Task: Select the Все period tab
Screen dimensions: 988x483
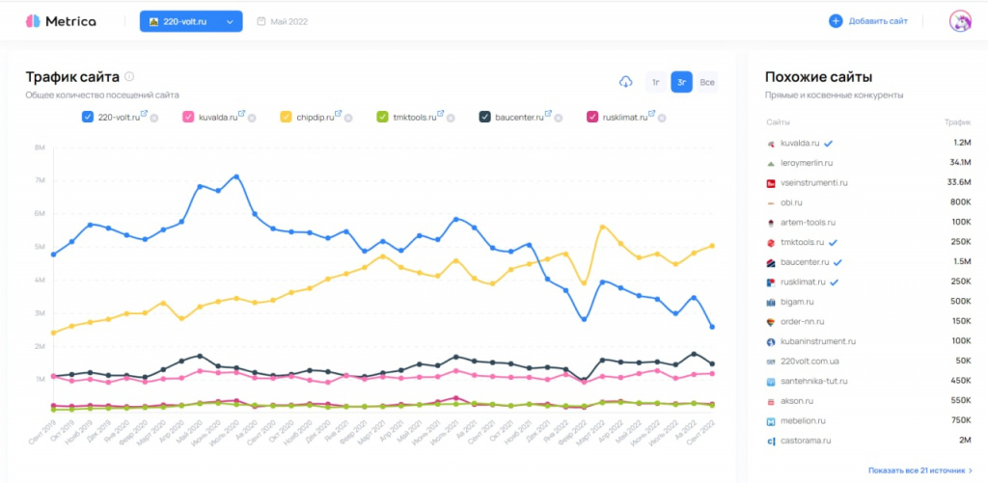Action: pos(707,82)
